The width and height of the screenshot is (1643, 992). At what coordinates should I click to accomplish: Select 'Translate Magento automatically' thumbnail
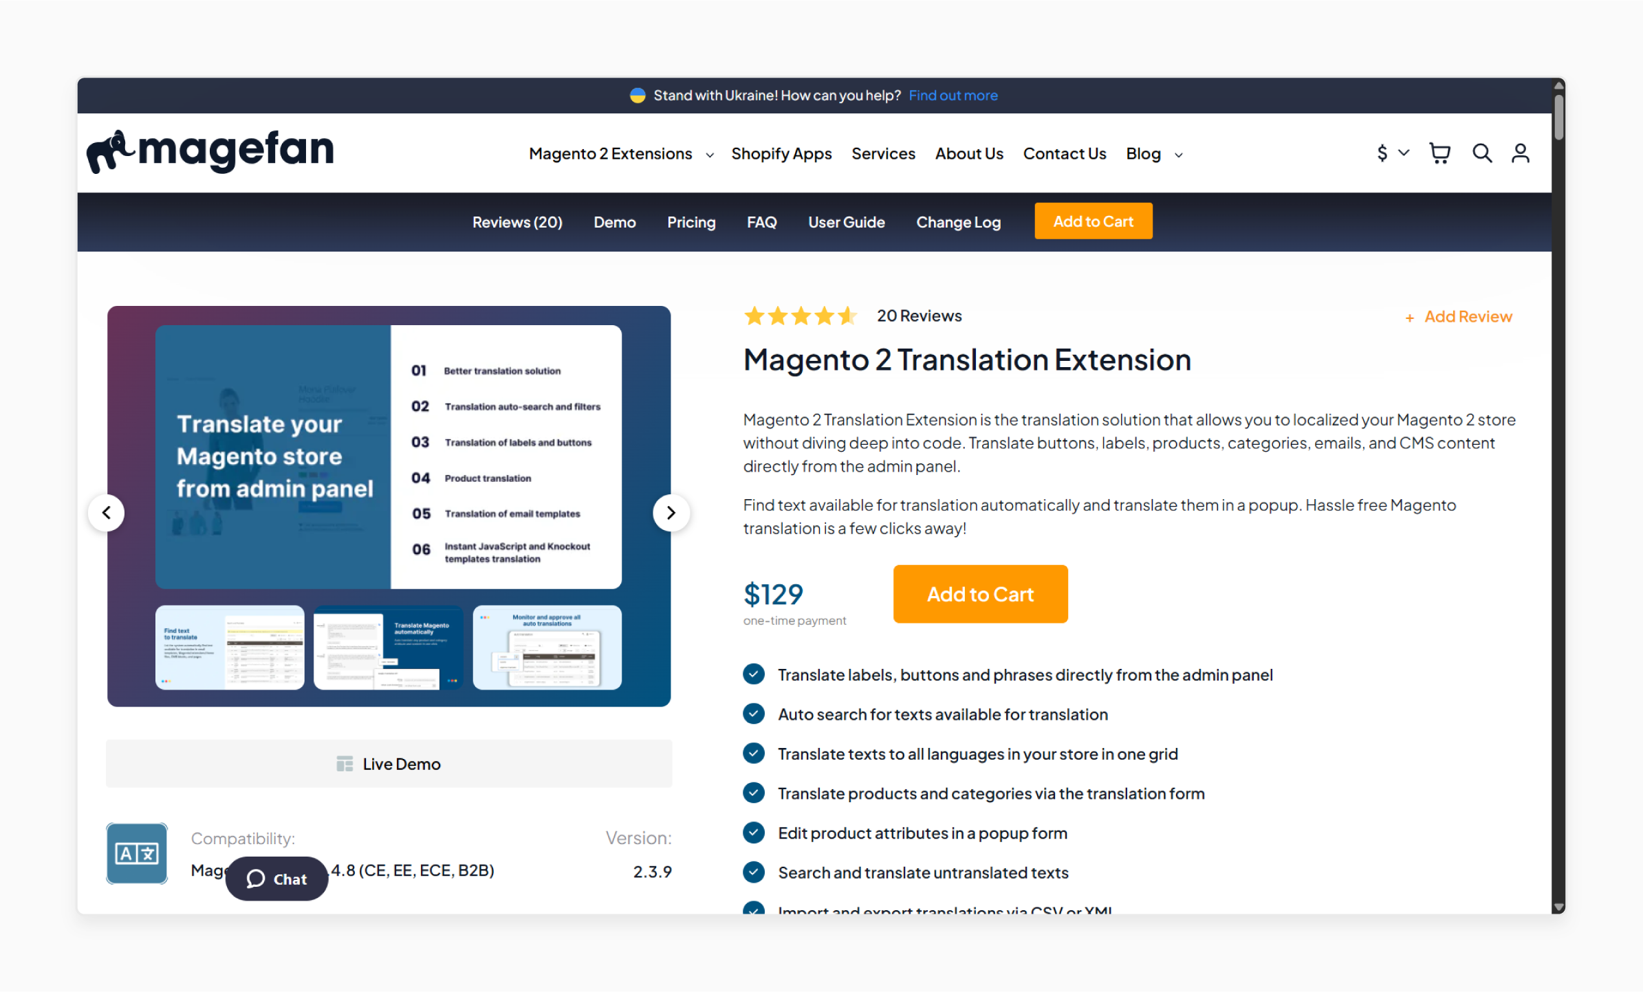(x=389, y=648)
